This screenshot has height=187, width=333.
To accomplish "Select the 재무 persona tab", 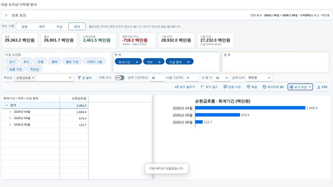I will point(42,27).
